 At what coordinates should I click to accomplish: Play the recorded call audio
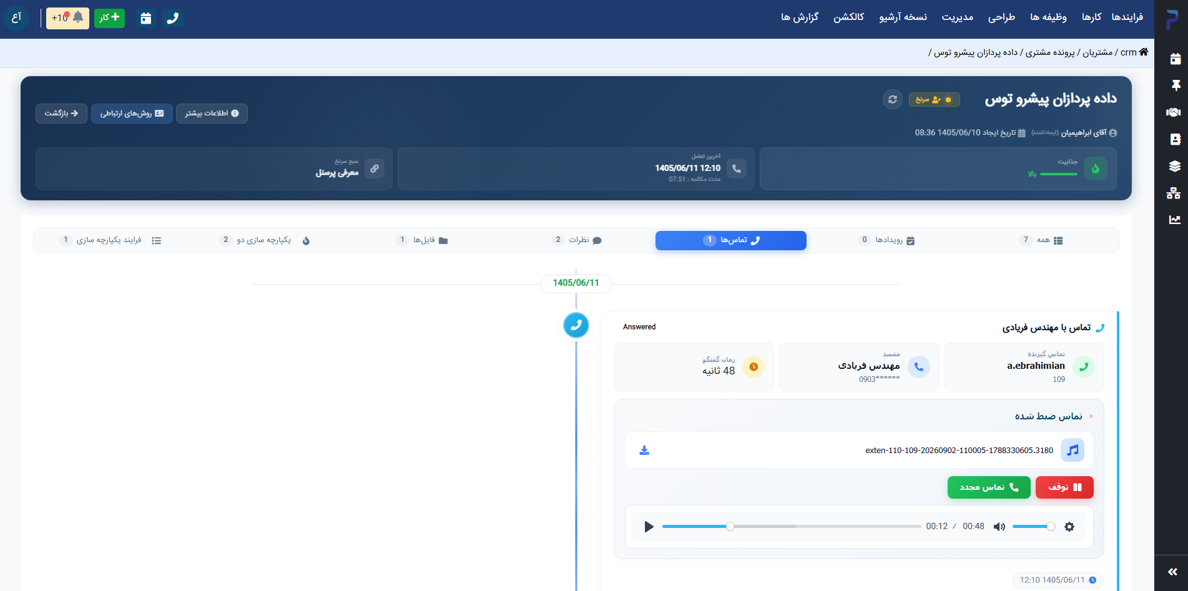tap(649, 527)
